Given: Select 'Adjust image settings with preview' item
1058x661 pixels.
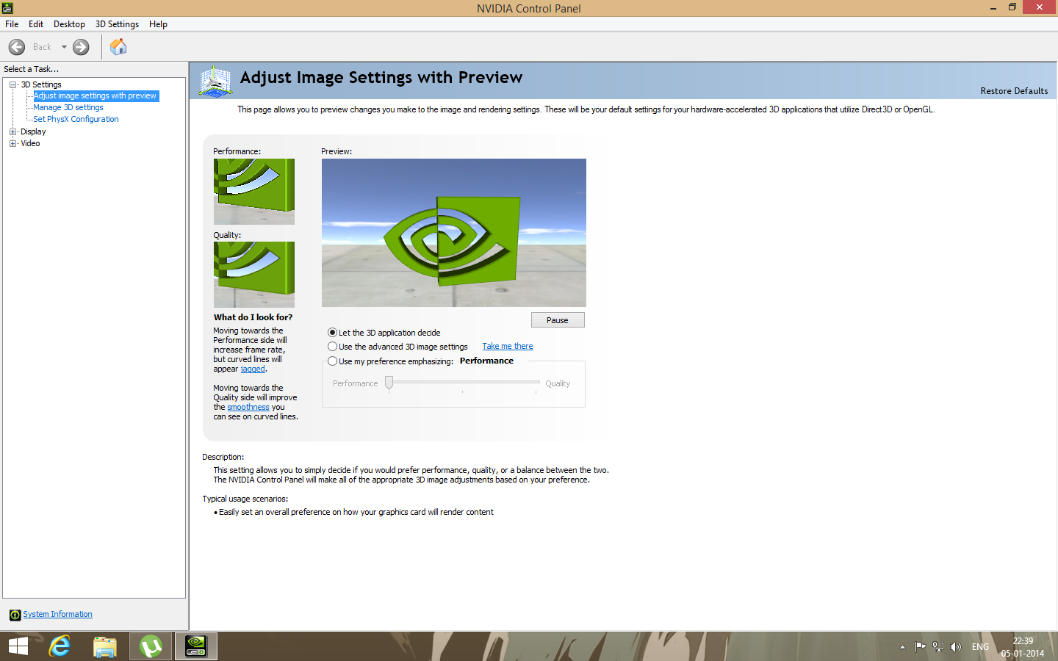Looking at the screenshot, I should click(95, 96).
